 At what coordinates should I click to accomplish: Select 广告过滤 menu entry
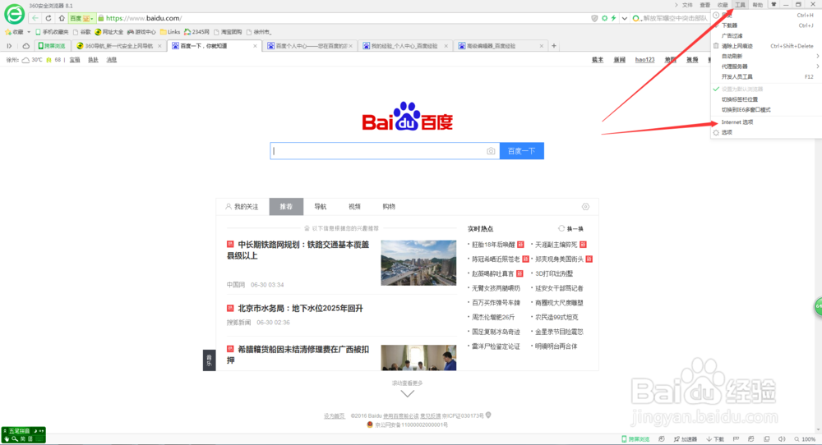click(x=766, y=35)
